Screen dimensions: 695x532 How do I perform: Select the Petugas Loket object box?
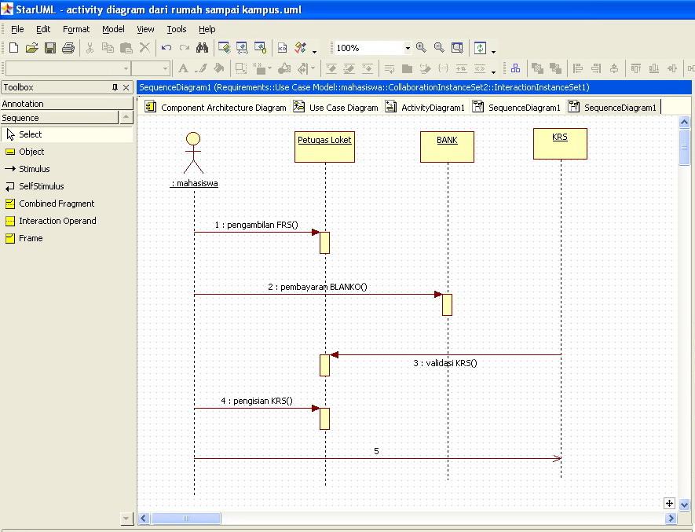[x=324, y=147]
